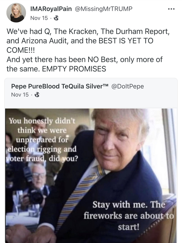The height and width of the screenshot is (243, 182).
Task: Click the quoted post's Nov 15 timestamp
Action: (20, 95)
